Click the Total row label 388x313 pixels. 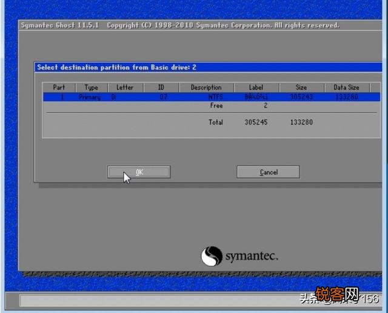point(216,122)
